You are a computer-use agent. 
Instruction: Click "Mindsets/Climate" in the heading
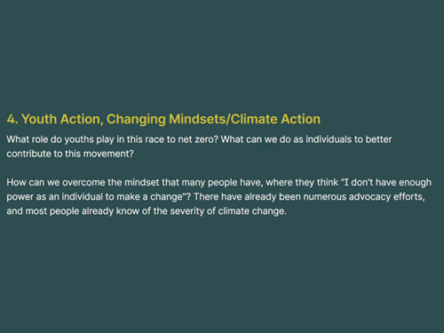coord(223,119)
